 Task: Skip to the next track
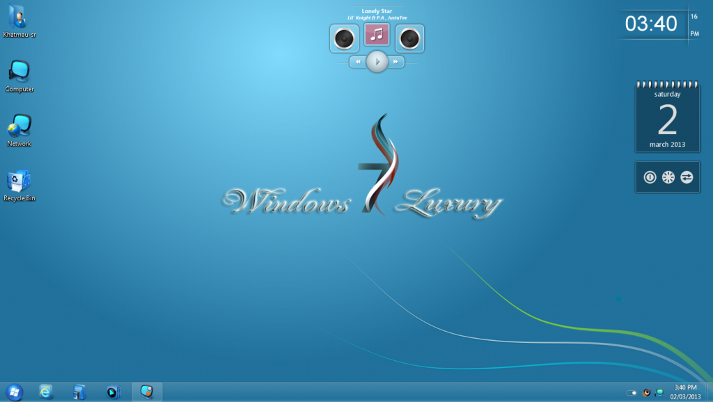[x=395, y=62]
